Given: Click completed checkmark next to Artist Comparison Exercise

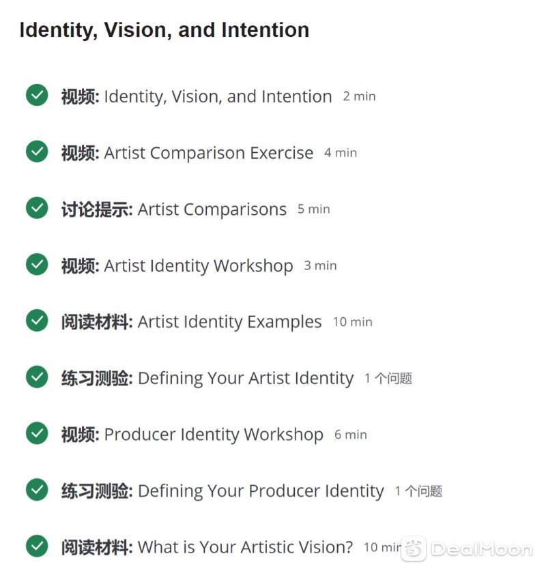Looking at the screenshot, I should coord(37,151).
